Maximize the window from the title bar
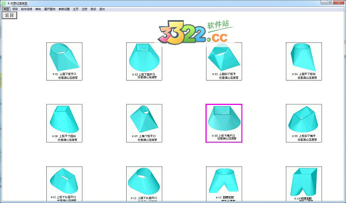The width and height of the screenshot is (346, 203). click(330, 3)
